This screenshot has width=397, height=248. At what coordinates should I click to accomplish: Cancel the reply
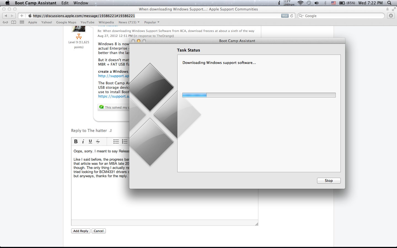pos(99,231)
